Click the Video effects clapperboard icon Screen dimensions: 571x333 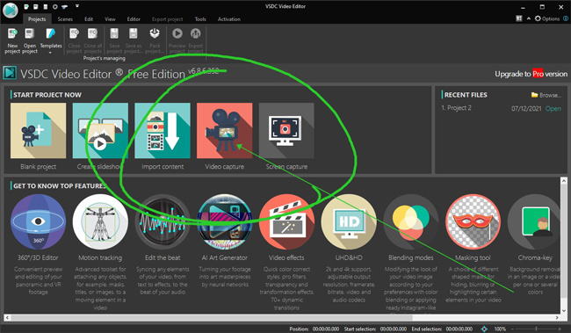tap(286, 222)
